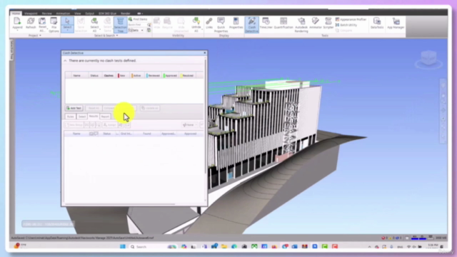Open the TimeLiner tool
The height and width of the screenshot is (257, 457).
[x=266, y=23]
